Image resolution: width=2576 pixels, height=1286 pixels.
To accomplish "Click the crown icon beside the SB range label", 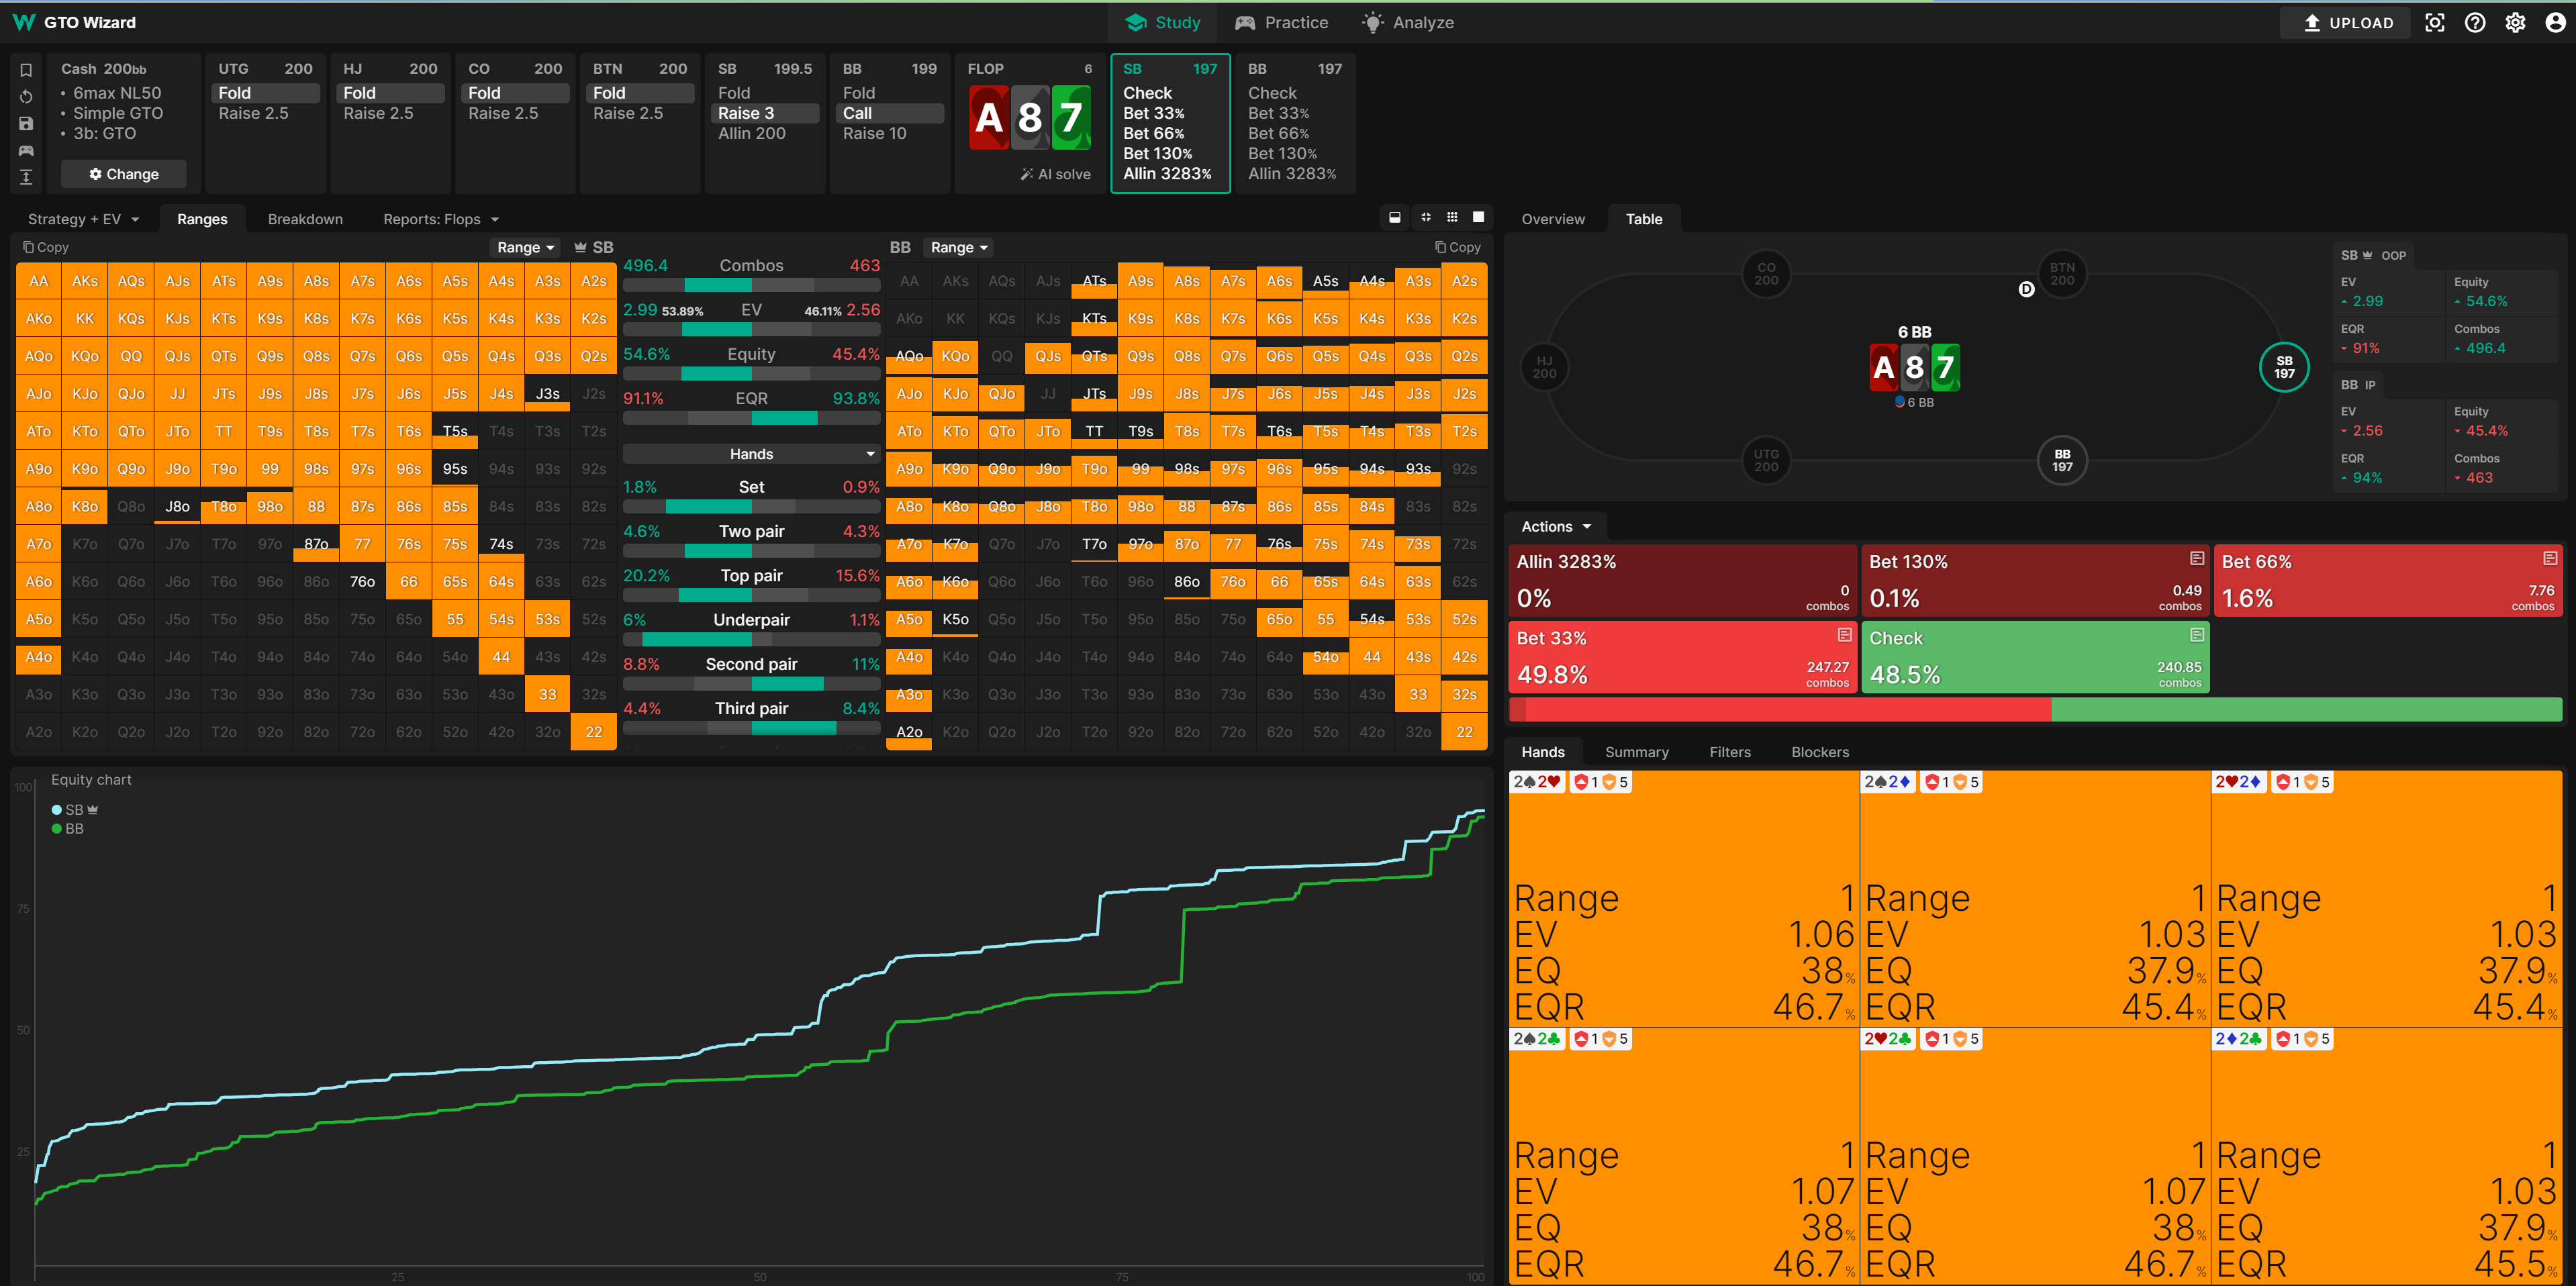I will coord(580,247).
